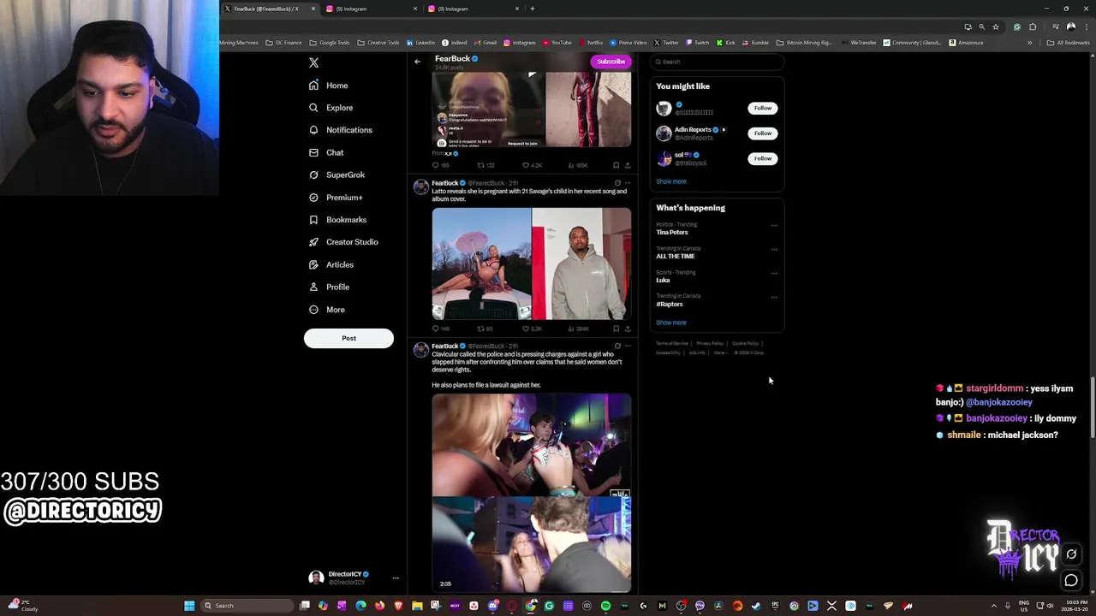Follow the first suggested account
The image size is (1096, 616).
click(763, 108)
